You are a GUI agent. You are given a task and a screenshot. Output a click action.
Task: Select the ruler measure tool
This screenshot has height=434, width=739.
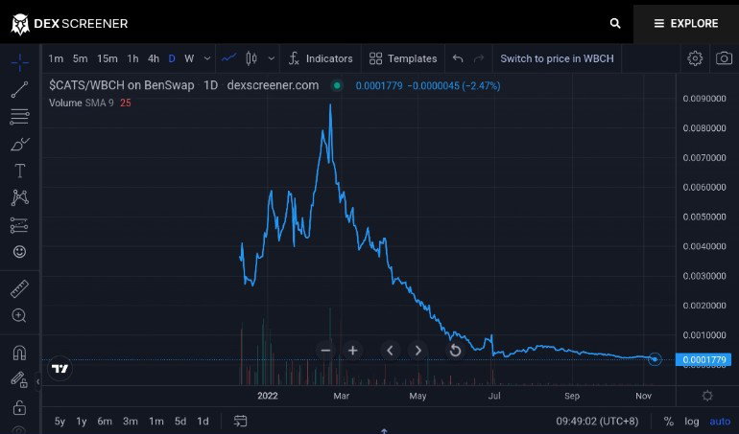(x=19, y=288)
